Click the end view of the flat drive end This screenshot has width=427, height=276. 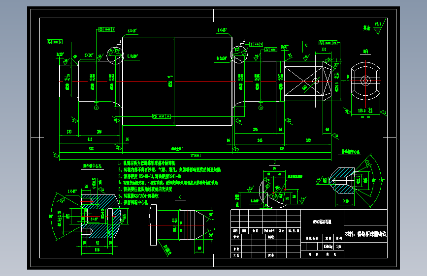click(x=365, y=81)
